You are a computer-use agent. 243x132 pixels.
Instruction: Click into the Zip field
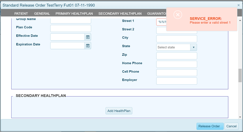pyautogui.click(x=177, y=56)
